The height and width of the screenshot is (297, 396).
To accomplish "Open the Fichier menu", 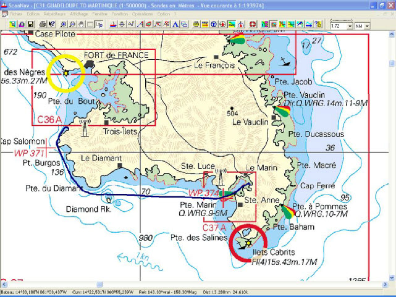I will pos(16,13).
